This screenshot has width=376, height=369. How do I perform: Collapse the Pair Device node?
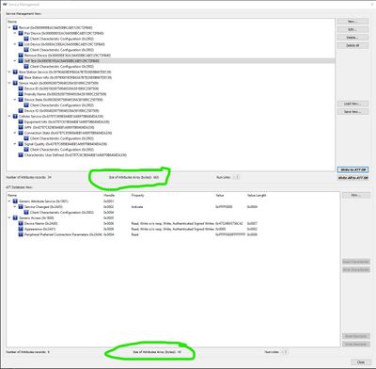pyautogui.click(x=15, y=33)
